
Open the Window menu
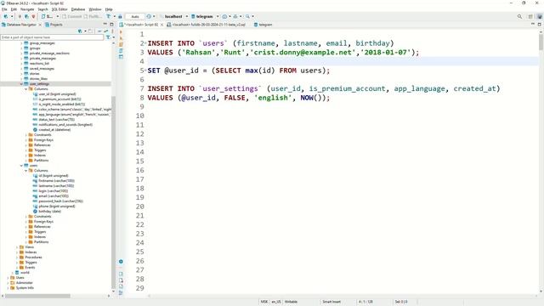pos(95,9)
